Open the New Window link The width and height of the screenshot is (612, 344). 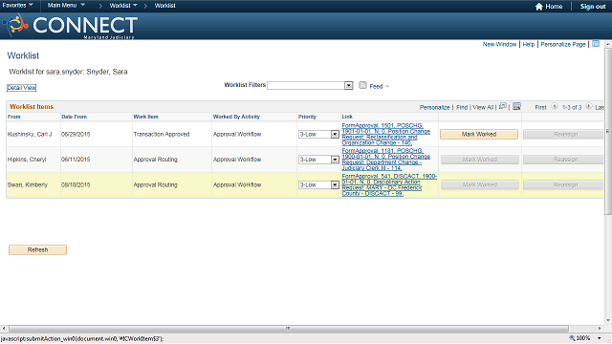[x=499, y=45]
